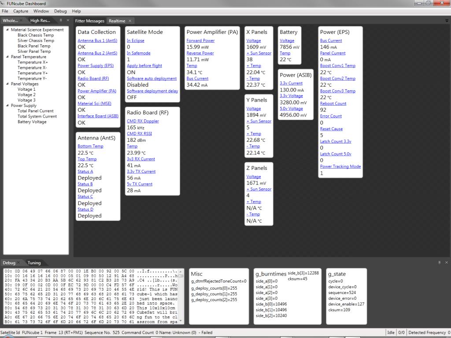Open the Debug menu
451x338 pixels.
point(60,11)
